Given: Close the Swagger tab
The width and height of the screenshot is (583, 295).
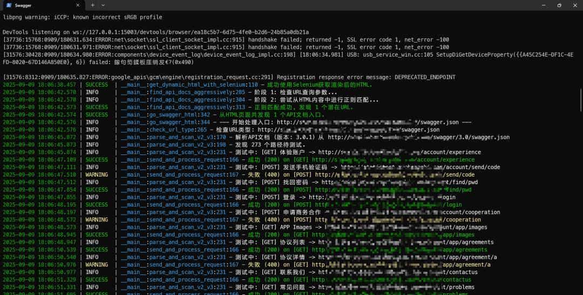Looking at the screenshot, I should pyautogui.click(x=78, y=5).
